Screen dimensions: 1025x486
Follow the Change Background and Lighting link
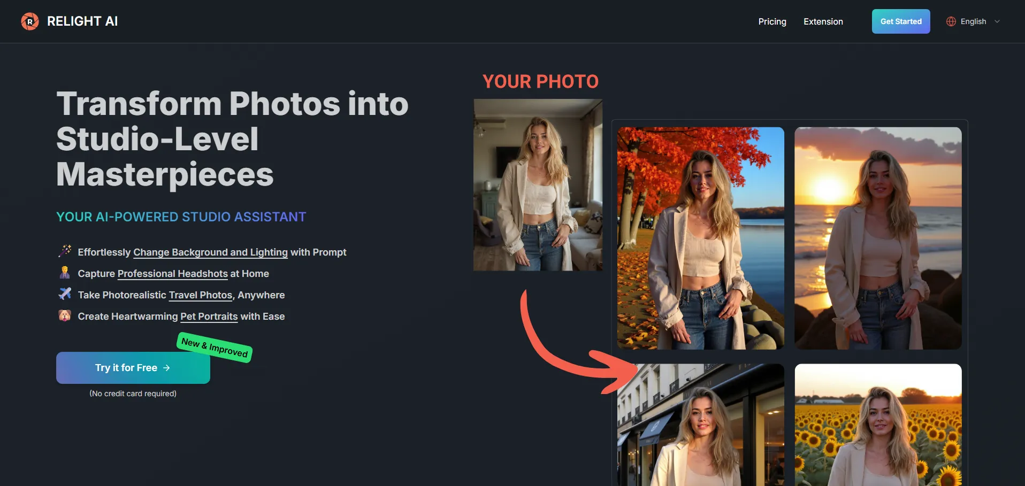coord(210,252)
